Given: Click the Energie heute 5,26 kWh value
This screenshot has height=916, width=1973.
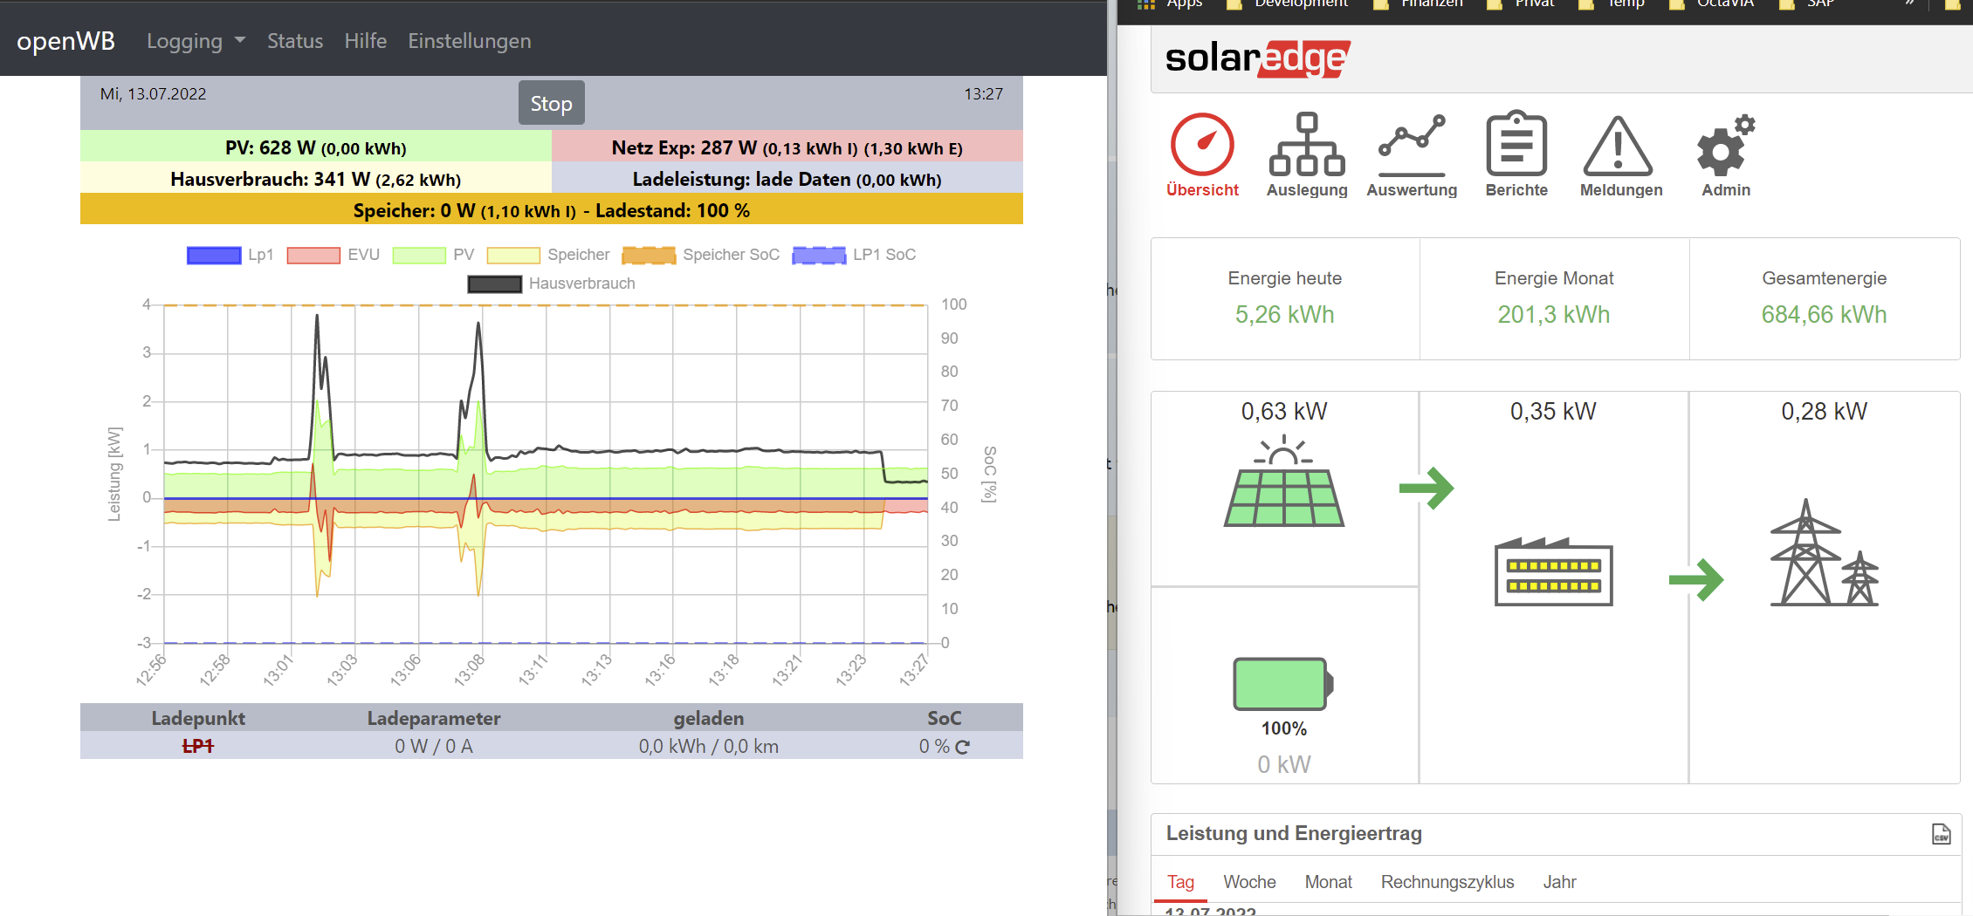Looking at the screenshot, I should tap(1284, 314).
